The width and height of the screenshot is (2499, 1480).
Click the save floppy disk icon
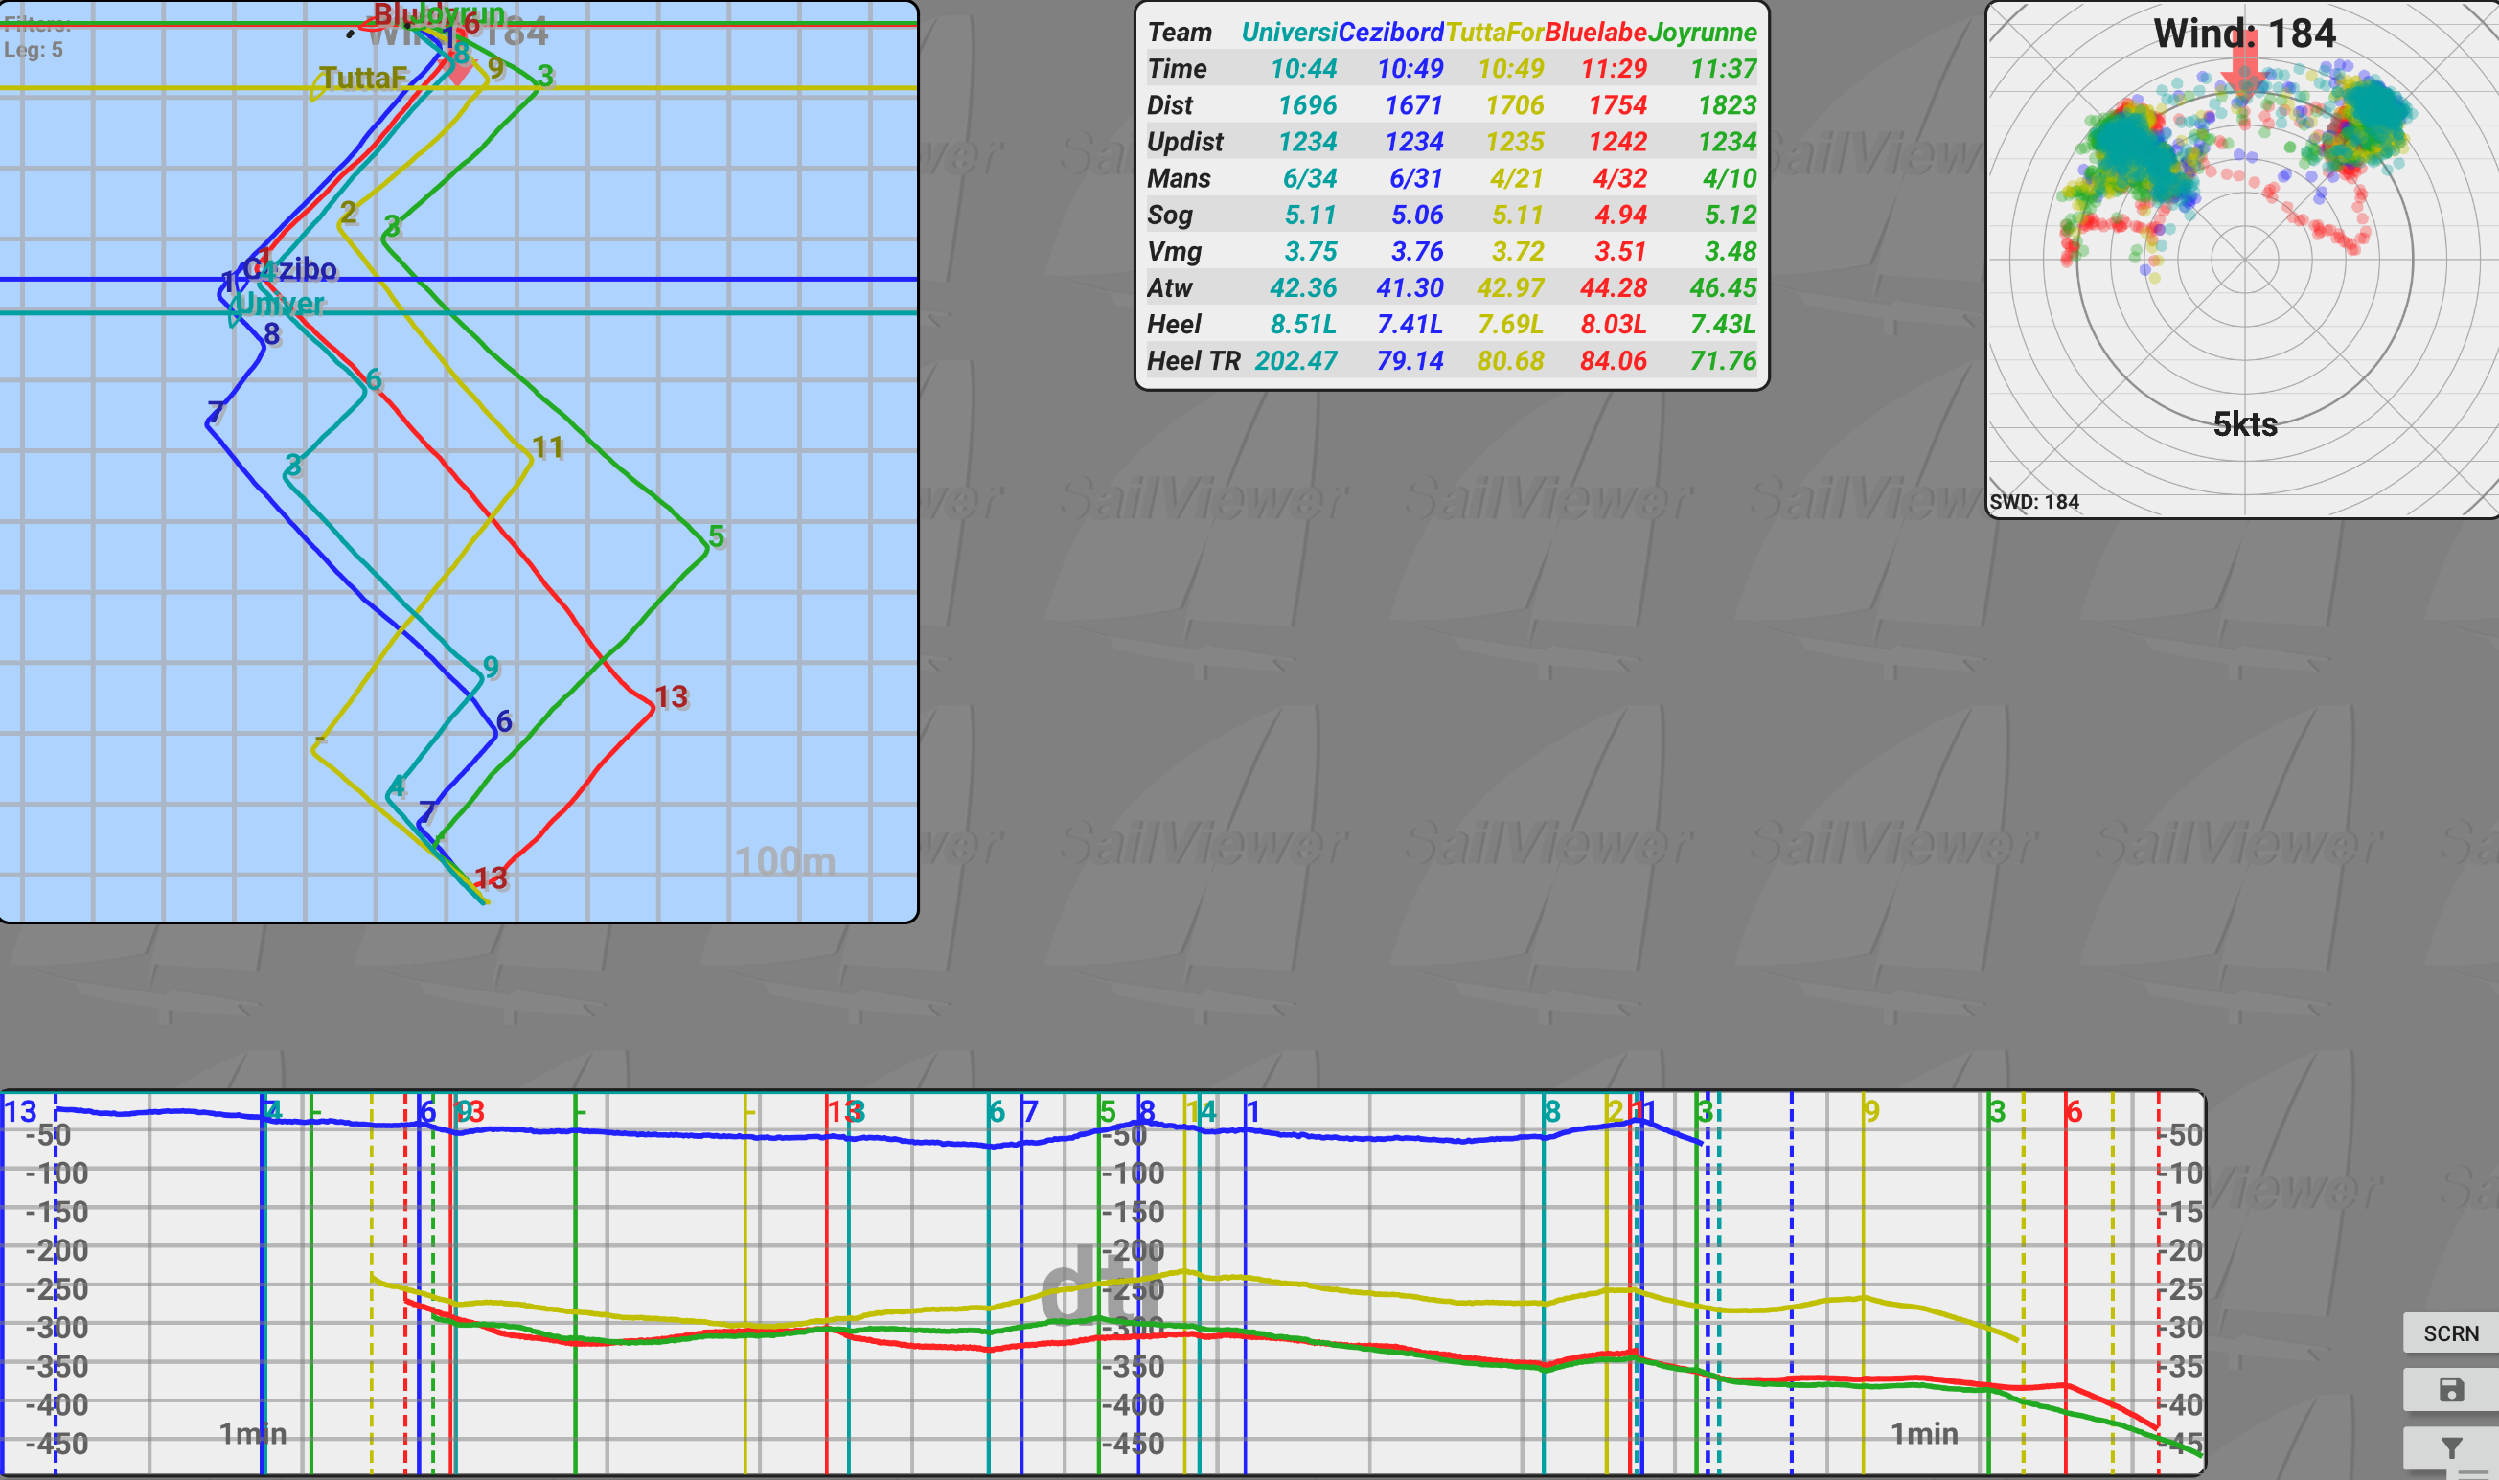click(x=2450, y=1389)
